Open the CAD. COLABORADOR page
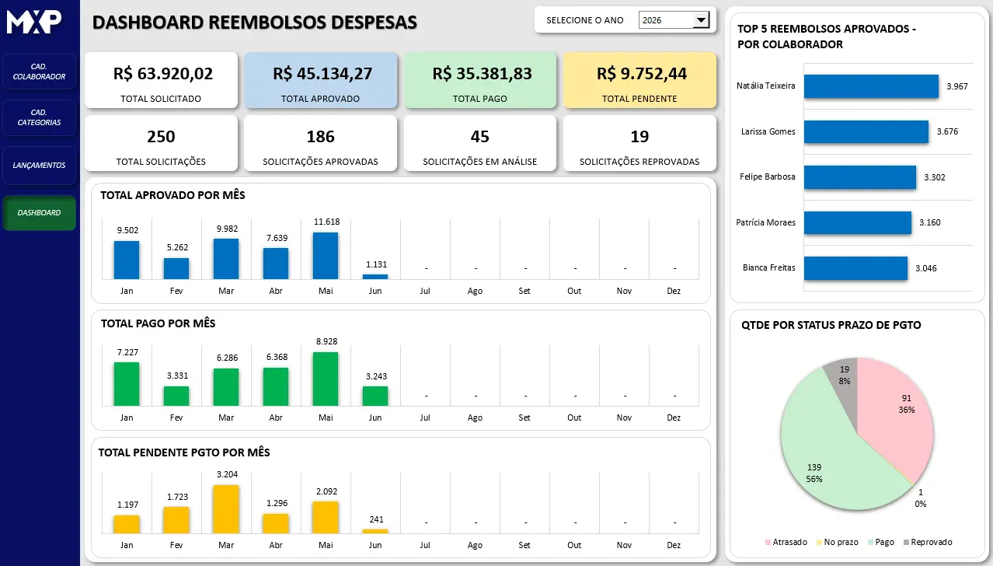 coord(39,72)
